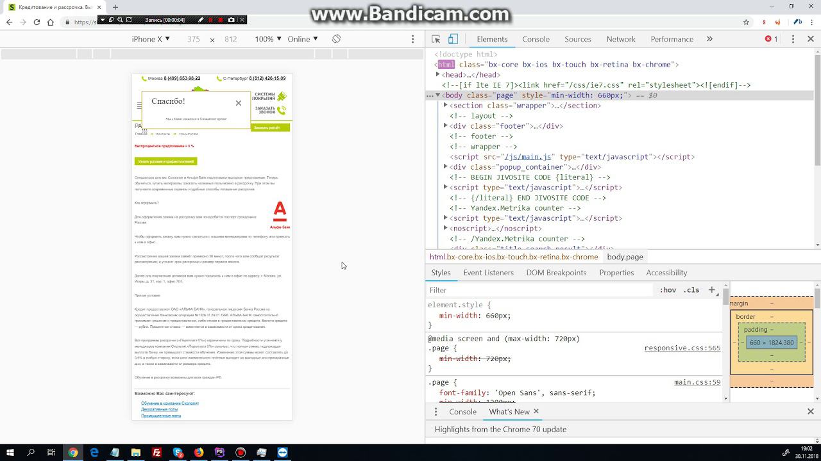The height and width of the screenshot is (461, 821).
Task: Switch to the Performance tab
Action: click(672, 39)
